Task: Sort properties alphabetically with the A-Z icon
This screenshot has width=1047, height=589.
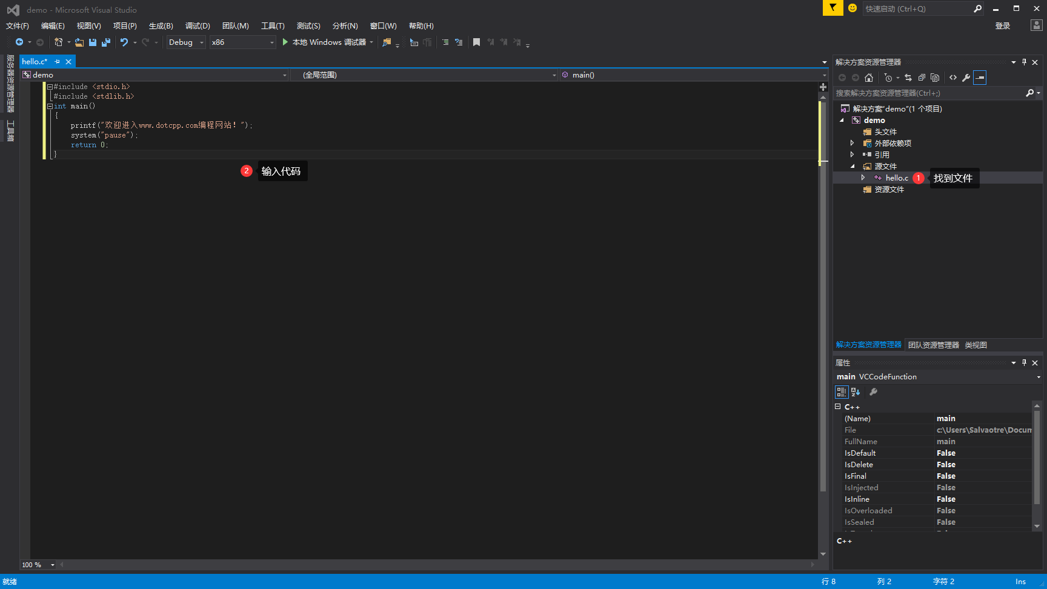Action: [856, 392]
